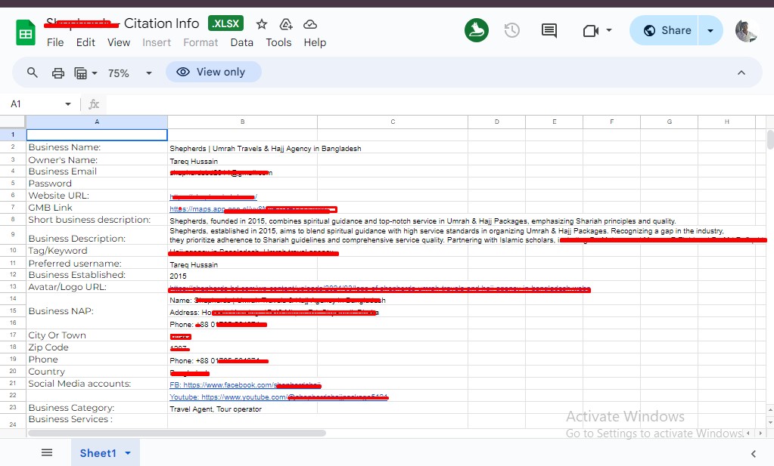Viewport: 774px width, 466px height.
Task: Open the File menu
Action: [55, 42]
